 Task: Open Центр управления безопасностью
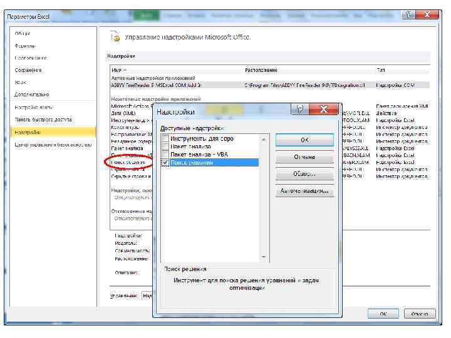pos(53,145)
